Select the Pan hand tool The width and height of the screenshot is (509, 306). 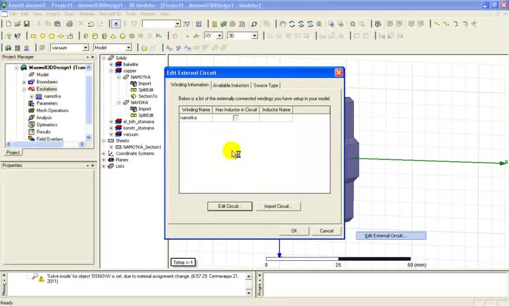click(x=283, y=24)
